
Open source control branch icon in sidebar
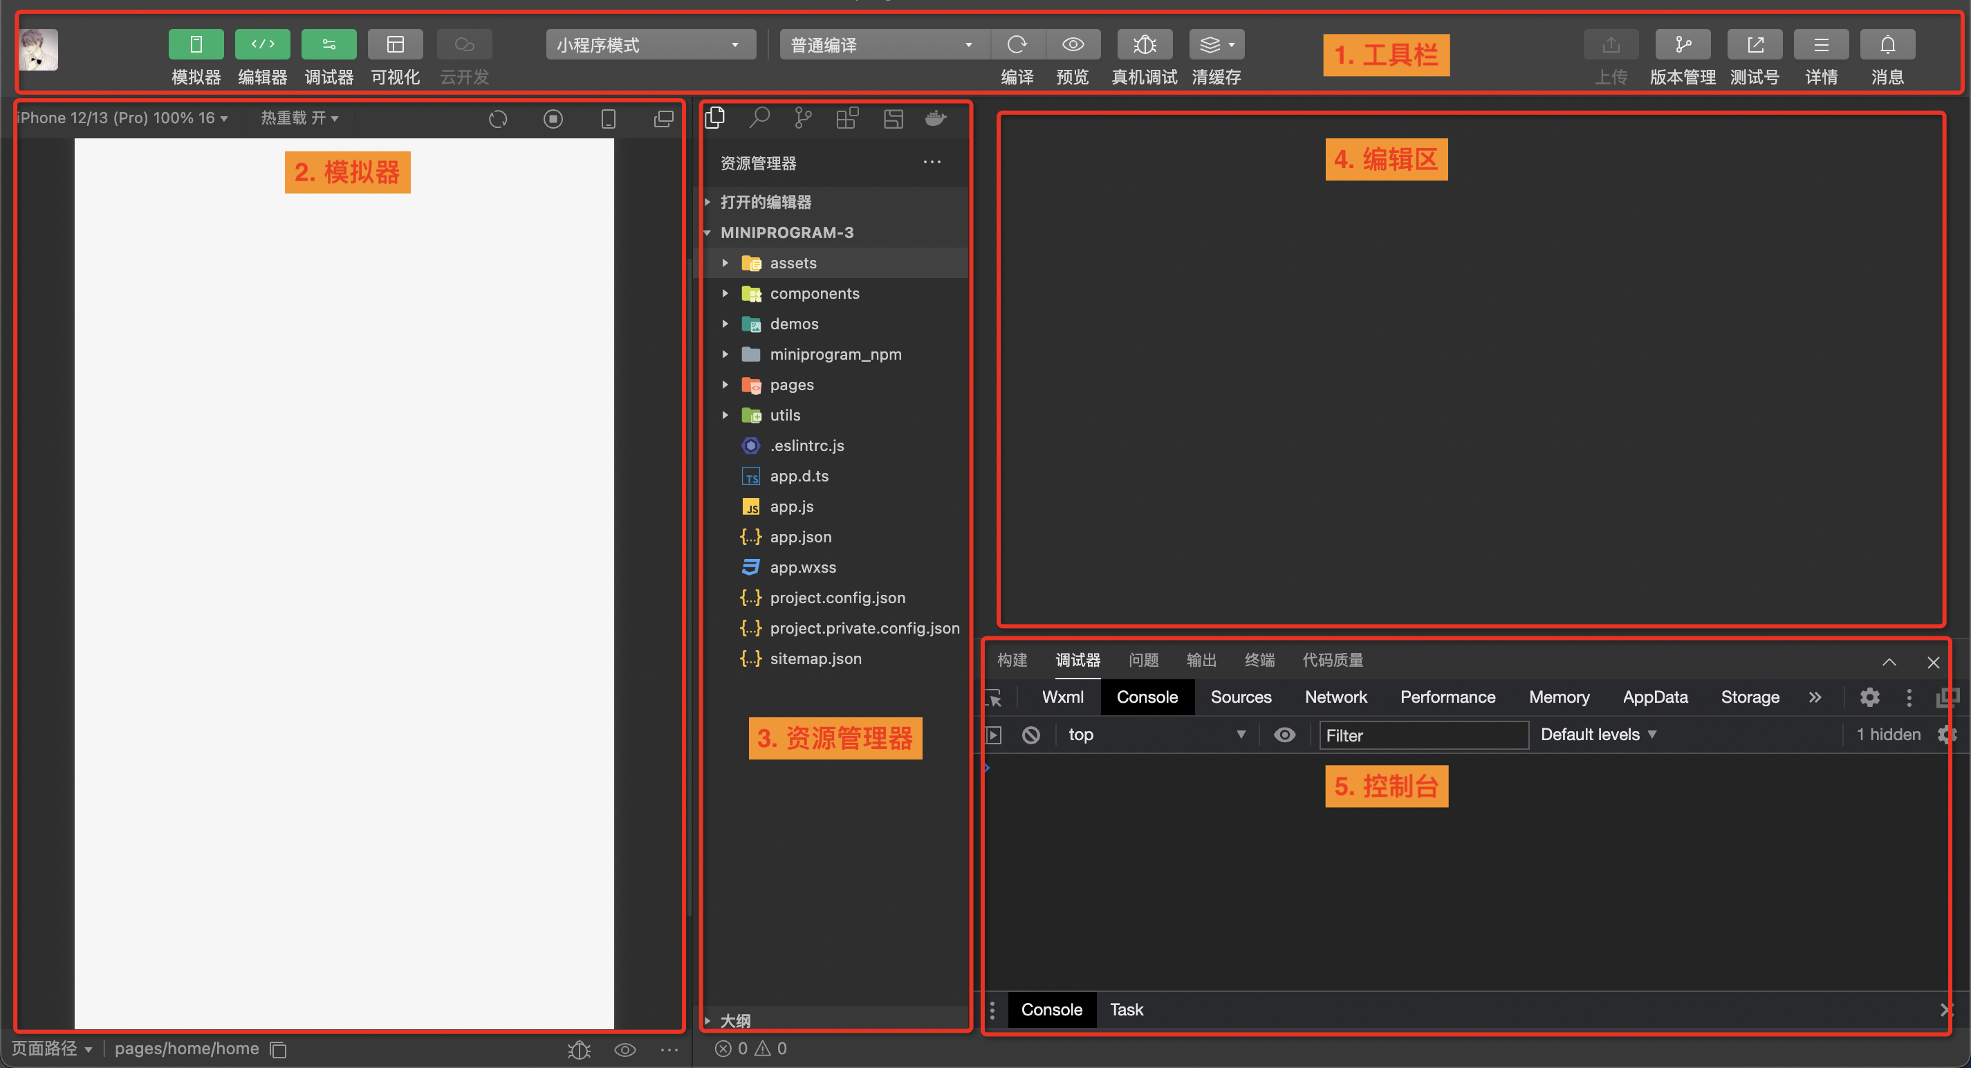803,118
